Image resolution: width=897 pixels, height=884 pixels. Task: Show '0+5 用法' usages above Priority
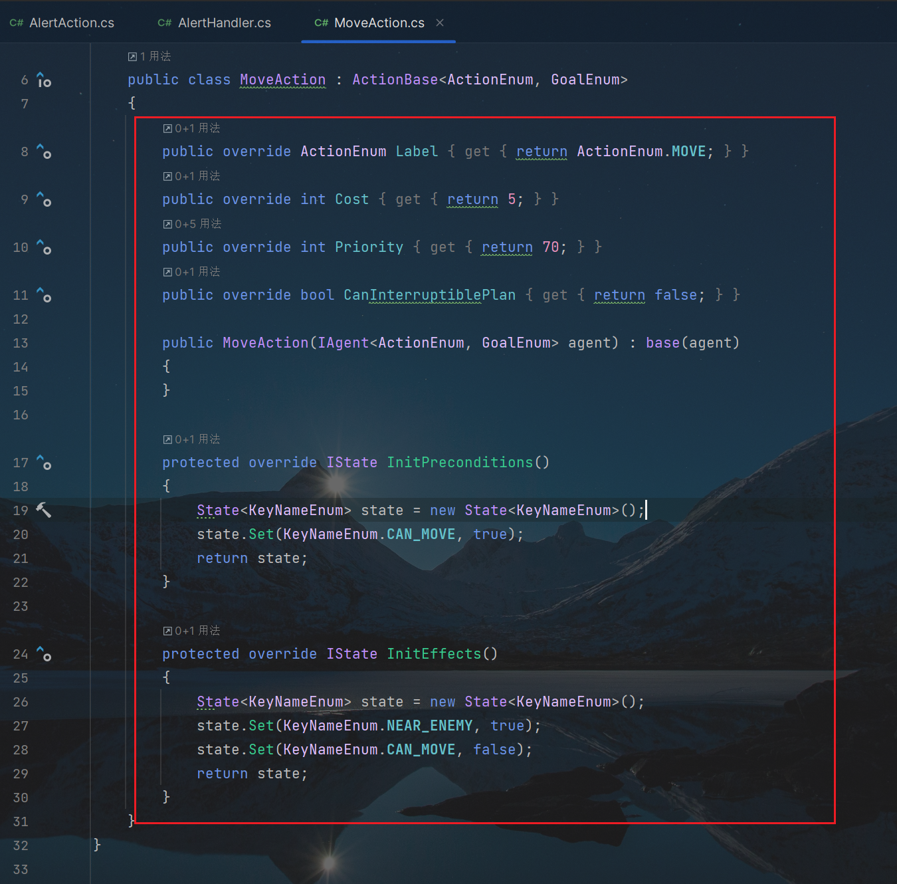click(x=193, y=224)
